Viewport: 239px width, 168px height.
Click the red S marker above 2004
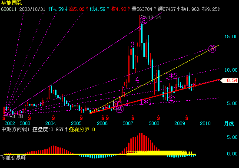(x=53, y=118)
